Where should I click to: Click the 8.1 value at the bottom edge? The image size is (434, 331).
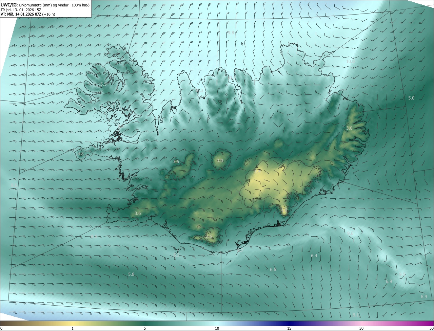[356, 315]
